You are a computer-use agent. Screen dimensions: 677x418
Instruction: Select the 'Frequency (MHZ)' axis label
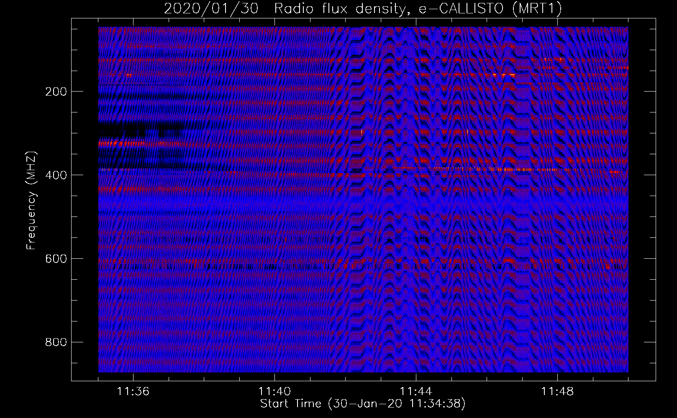[x=32, y=200]
